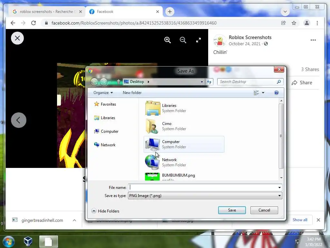Image resolution: width=330 pixels, height=248 pixels.
Task: Open Chrome profile avatar menu
Action: (307, 23)
